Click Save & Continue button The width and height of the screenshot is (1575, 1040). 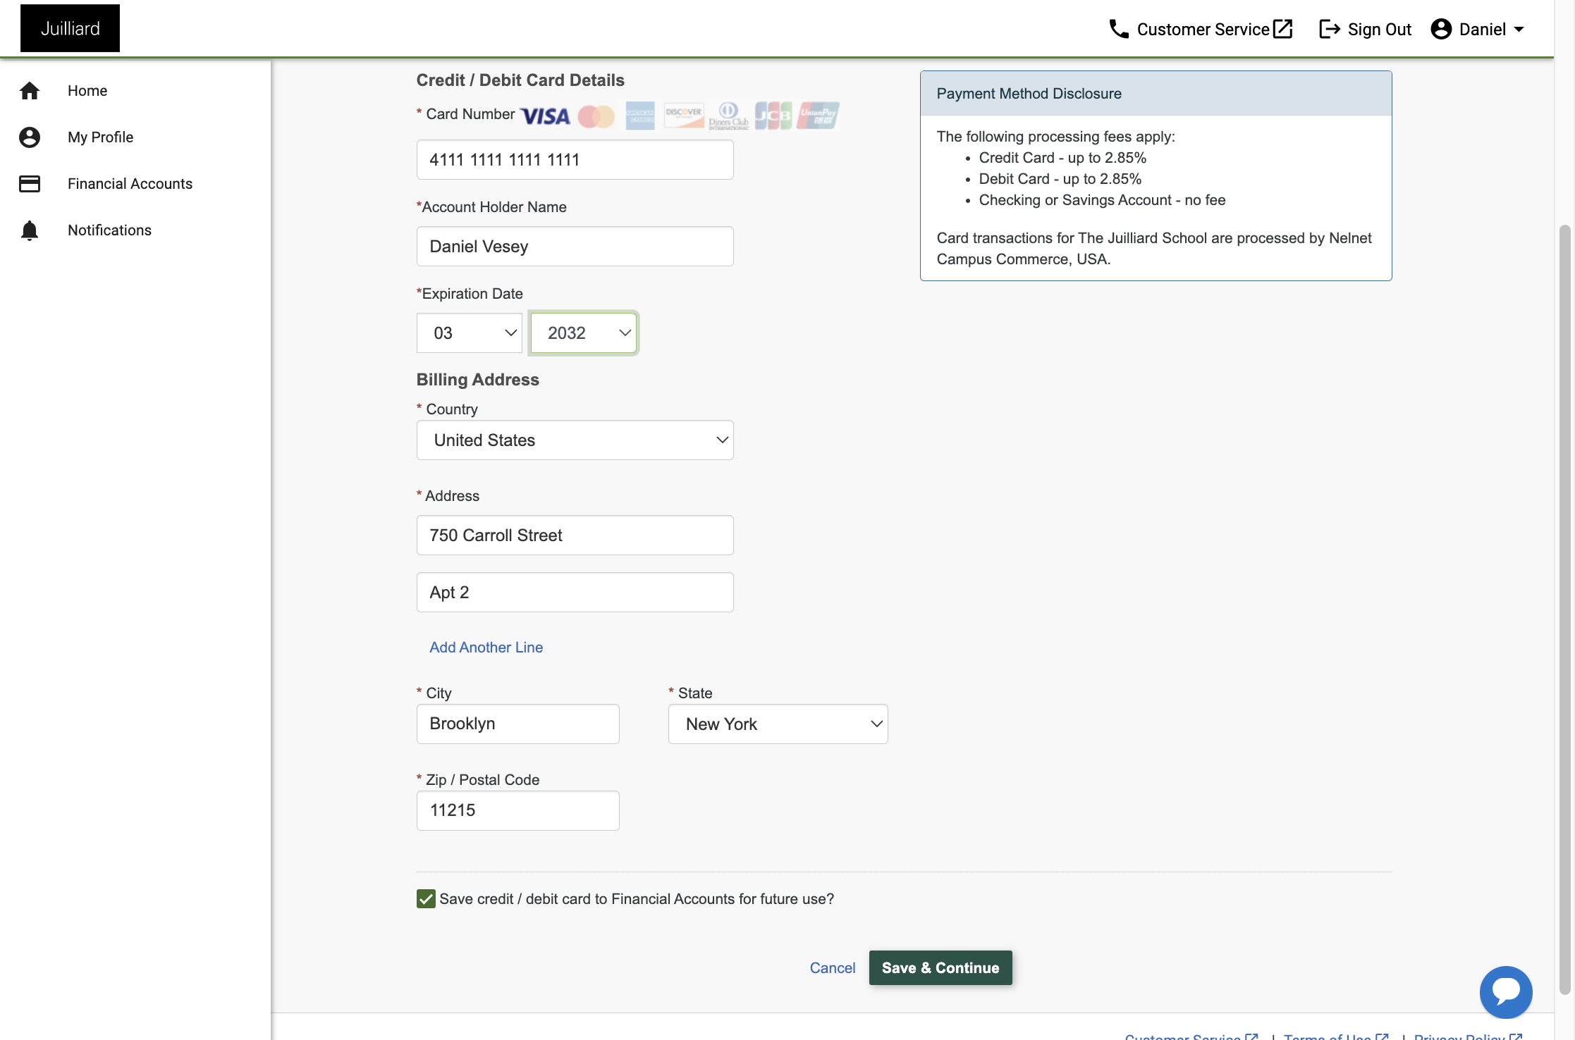(940, 968)
